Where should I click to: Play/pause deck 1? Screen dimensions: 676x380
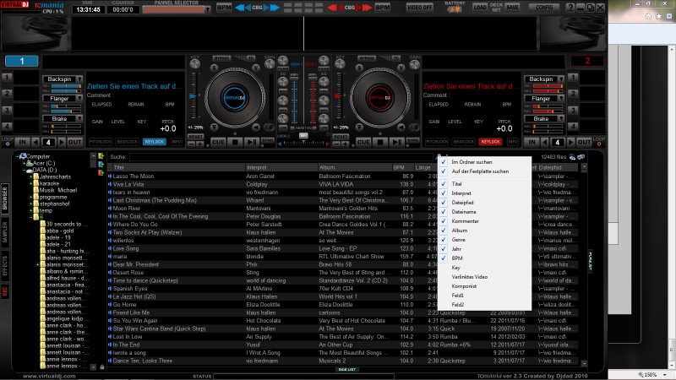[x=251, y=142]
